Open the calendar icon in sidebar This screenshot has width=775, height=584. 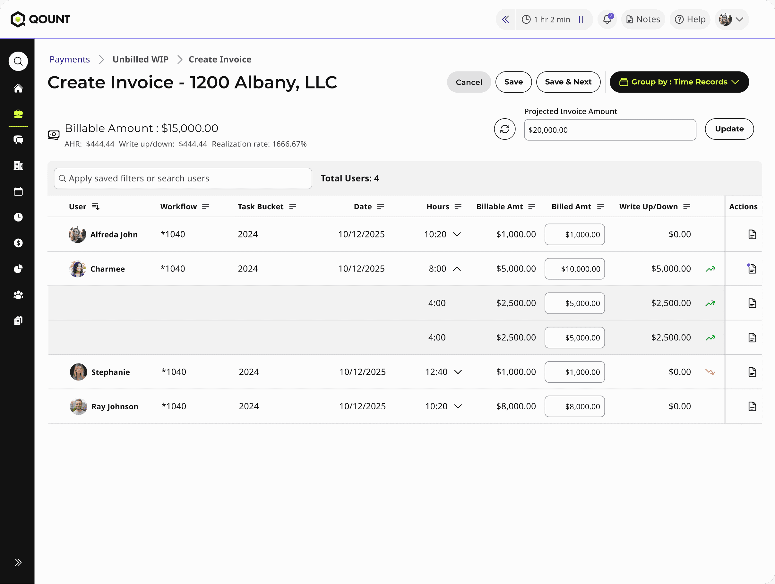point(18,191)
